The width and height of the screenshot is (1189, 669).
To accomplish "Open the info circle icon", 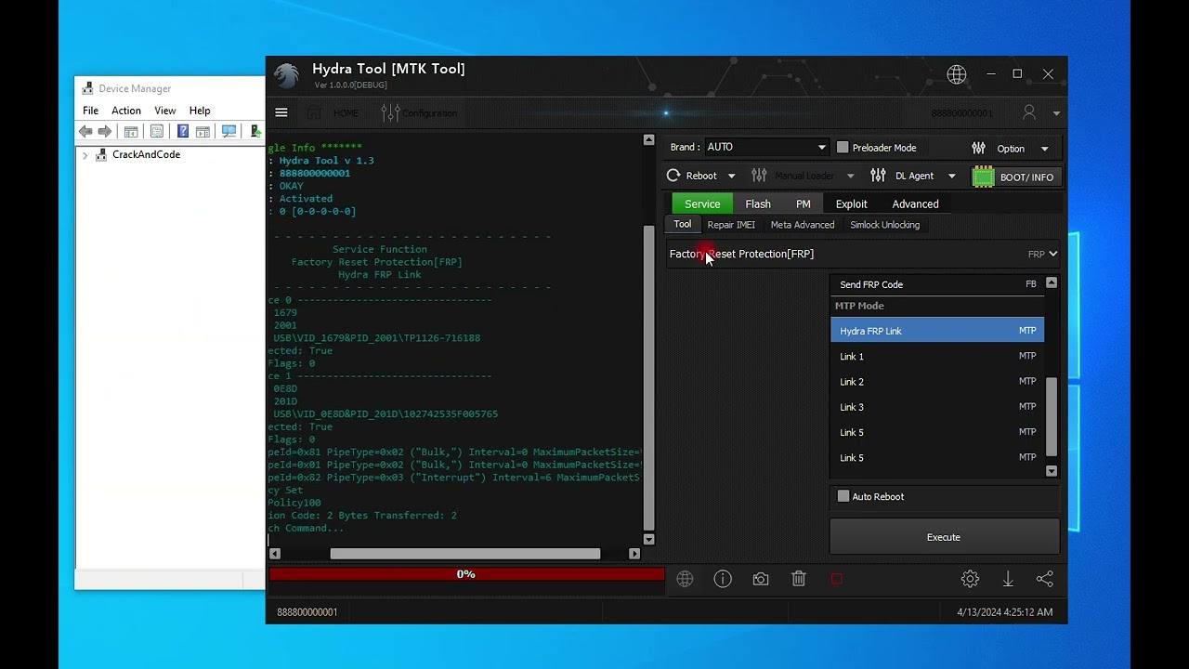I will click(723, 579).
